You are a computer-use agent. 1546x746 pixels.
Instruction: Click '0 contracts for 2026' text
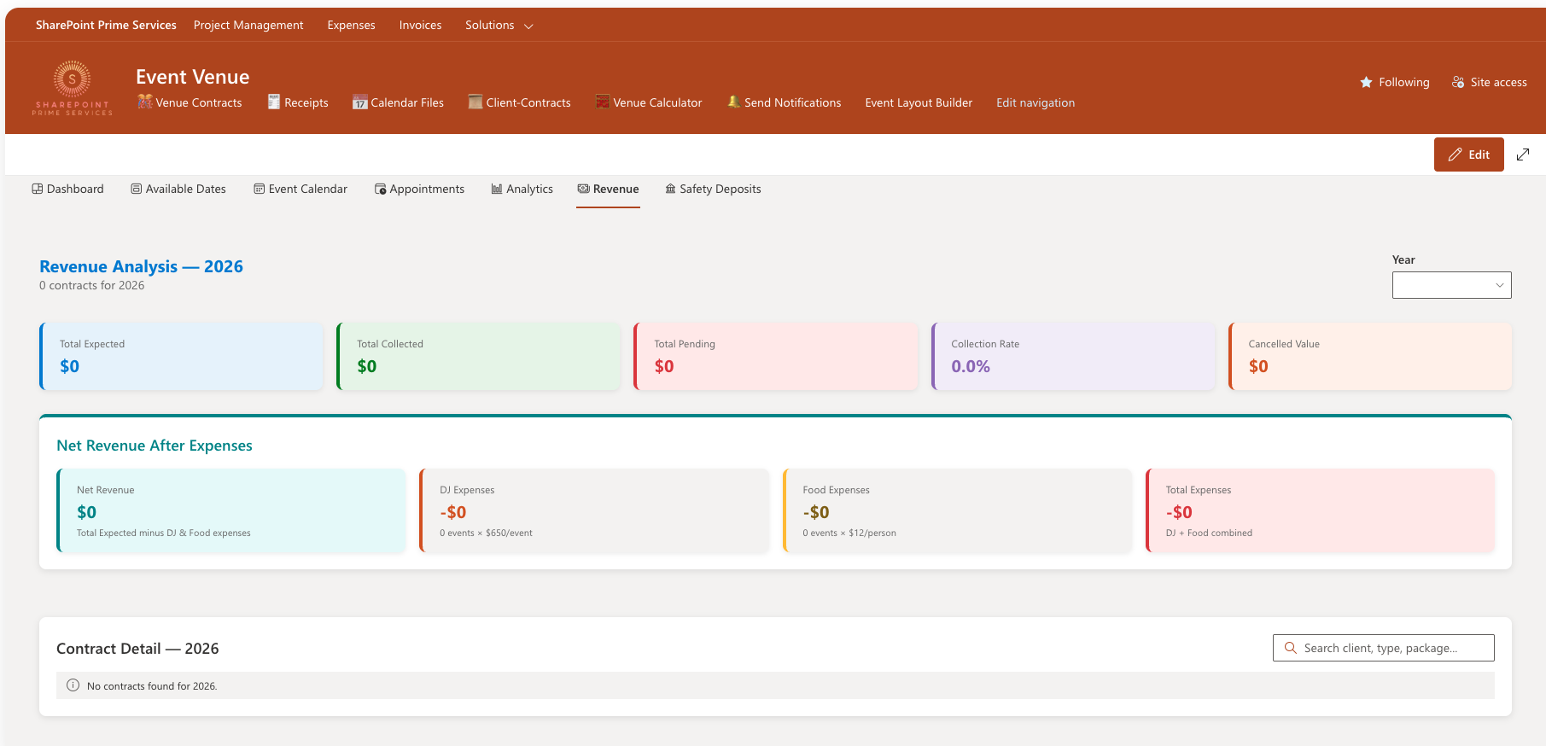(92, 286)
